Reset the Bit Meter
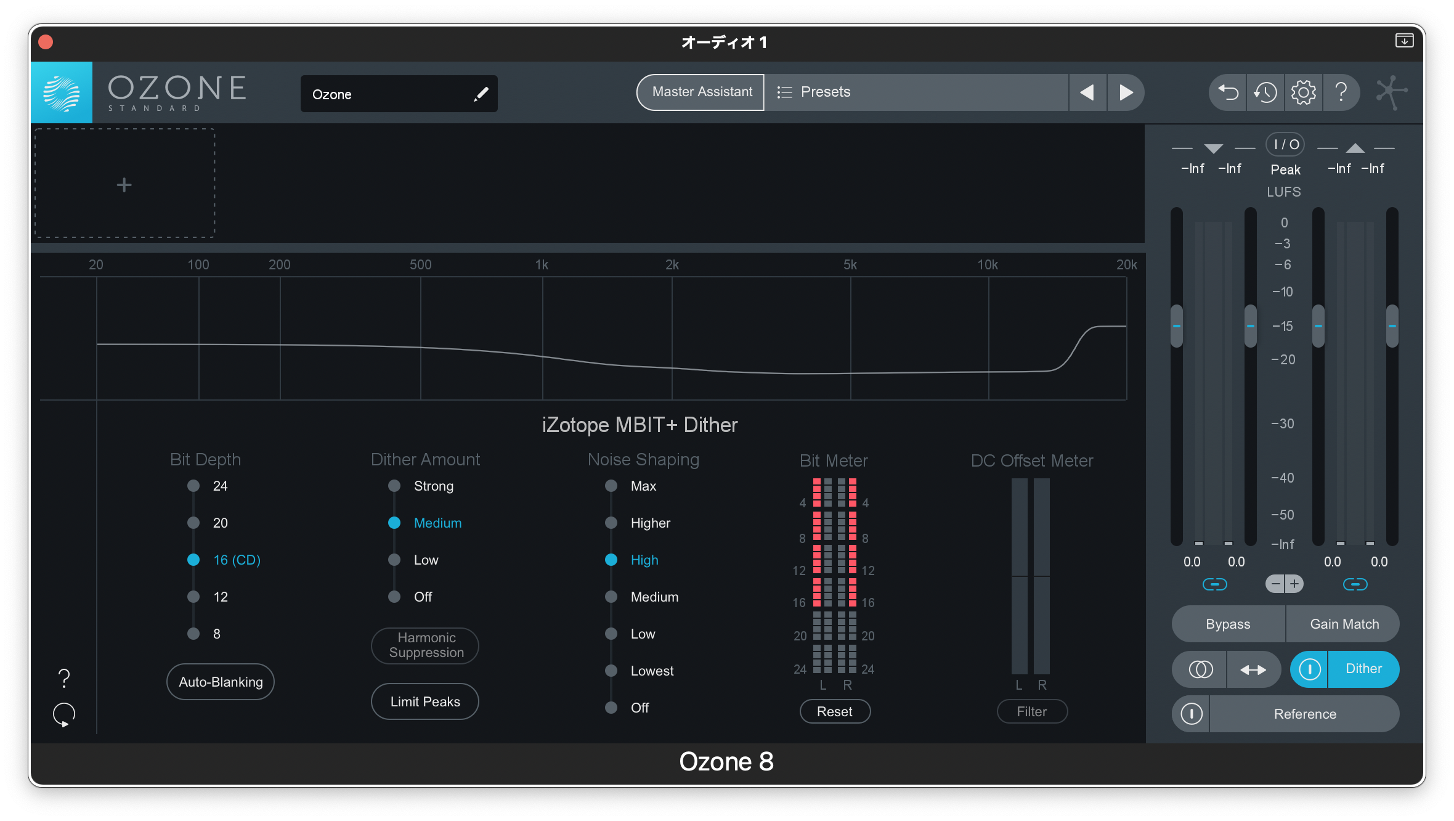 pyautogui.click(x=835, y=711)
